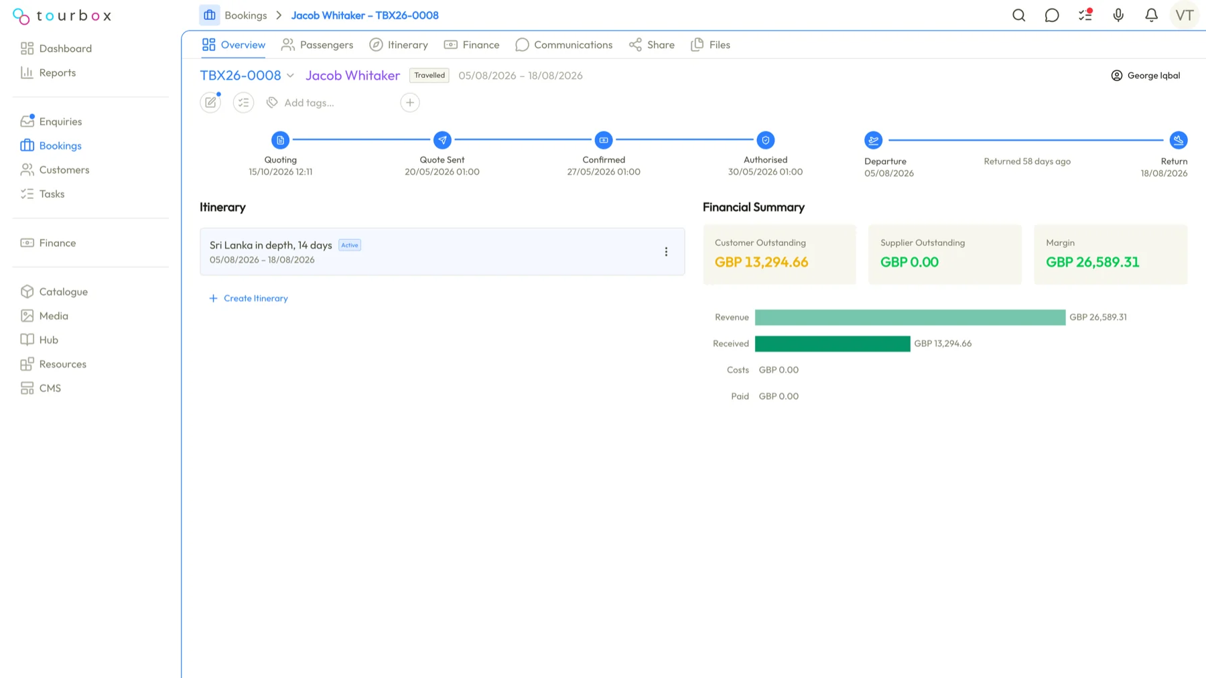Click Create Itinerary link
The width and height of the screenshot is (1206, 678).
(249, 298)
